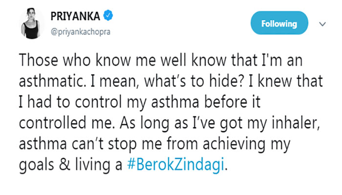Open the tweet options chevron dropdown

tap(322, 23)
